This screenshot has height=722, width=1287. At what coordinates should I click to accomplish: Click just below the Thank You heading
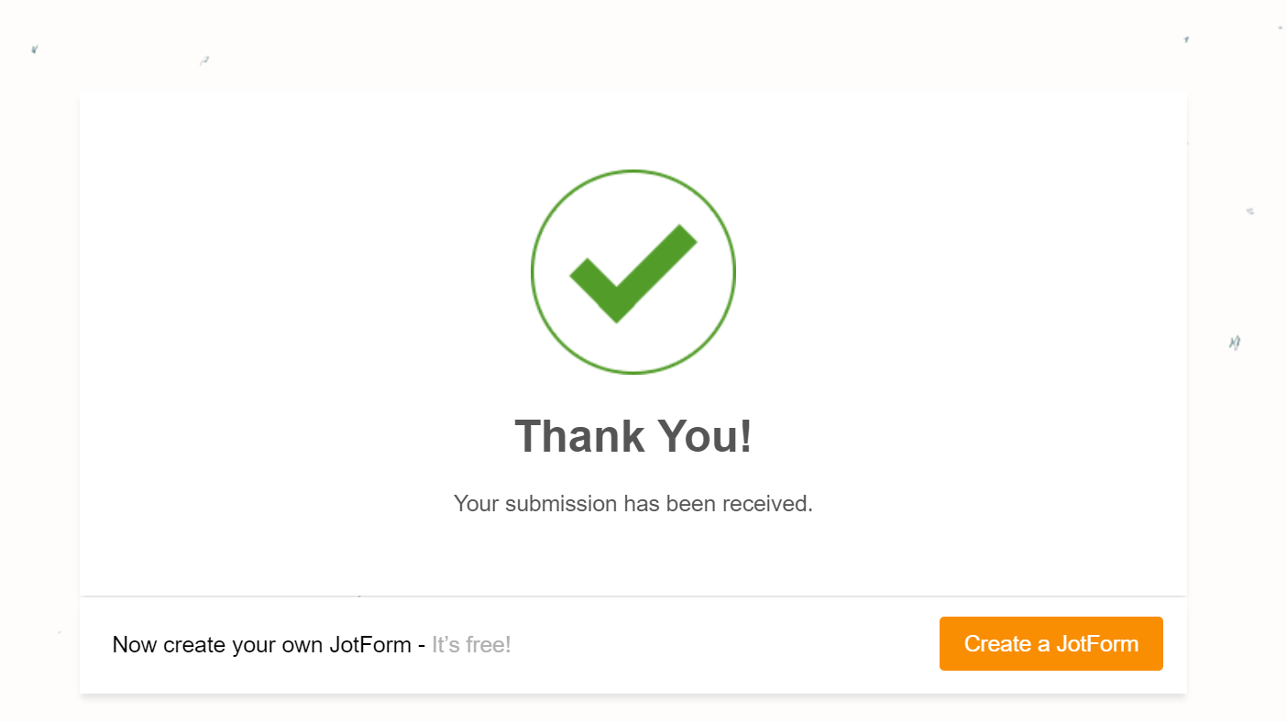pyautogui.click(x=632, y=467)
